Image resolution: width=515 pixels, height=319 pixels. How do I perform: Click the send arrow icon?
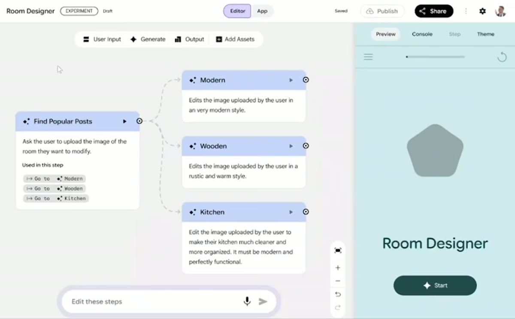263,301
